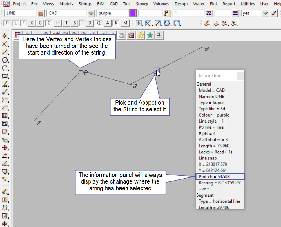This screenshot has width=281, height=227.
Task: Click the eyedropper icon next to yes field
Action: 274,13
